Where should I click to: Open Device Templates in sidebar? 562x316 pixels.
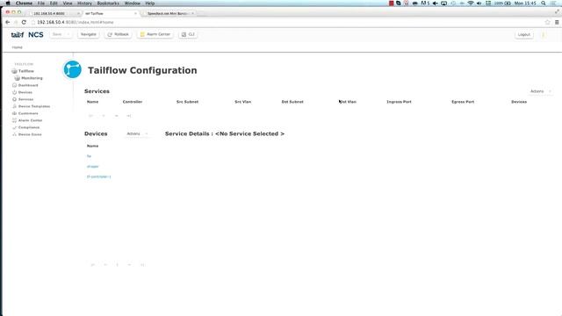[x=34, y=106]
